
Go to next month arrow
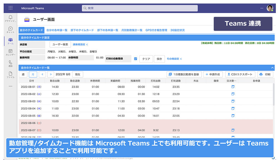[x=51, y=74]
